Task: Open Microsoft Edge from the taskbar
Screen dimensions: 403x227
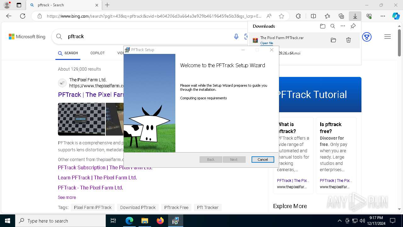Action: point(129,221)
